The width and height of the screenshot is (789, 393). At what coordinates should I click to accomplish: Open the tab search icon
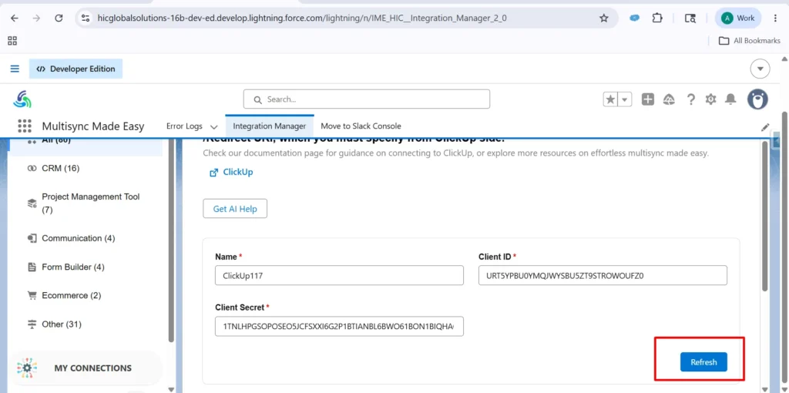[x=690, y=18]
